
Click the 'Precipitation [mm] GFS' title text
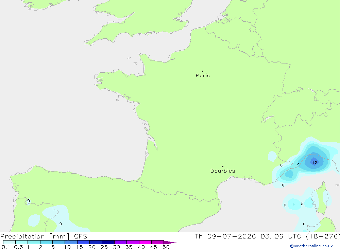[x=44, y=236]
